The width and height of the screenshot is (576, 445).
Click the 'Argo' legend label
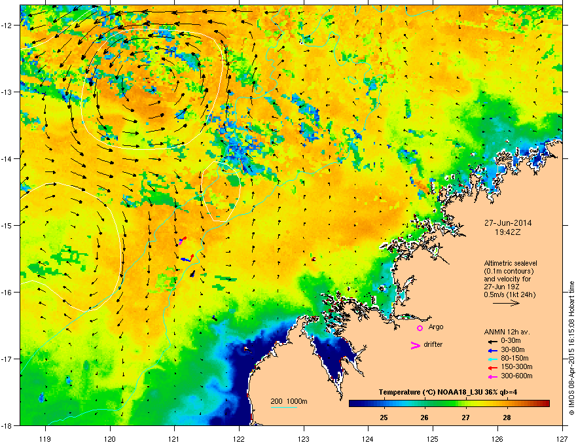pyautogui.click(x=436, y=327)
